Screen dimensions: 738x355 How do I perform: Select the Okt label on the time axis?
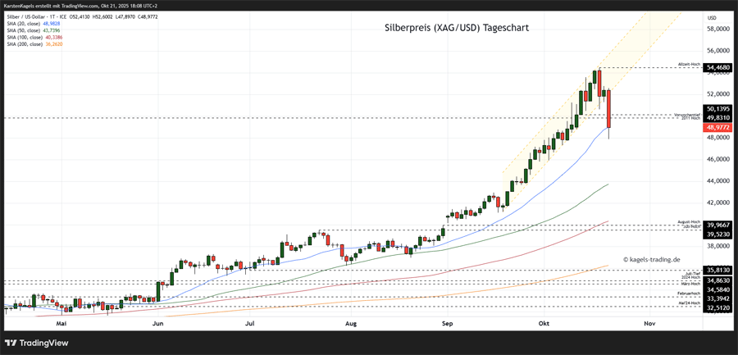pos(543,324)
